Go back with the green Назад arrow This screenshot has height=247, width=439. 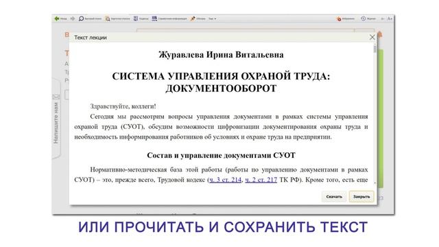point(60,19)
